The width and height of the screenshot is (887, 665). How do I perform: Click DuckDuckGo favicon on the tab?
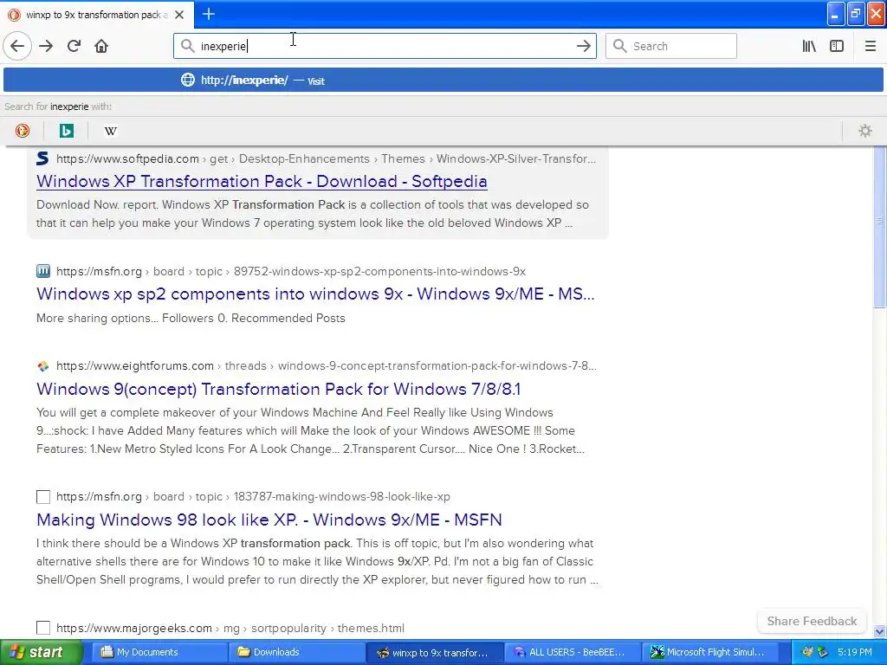(x=14, y=15)
